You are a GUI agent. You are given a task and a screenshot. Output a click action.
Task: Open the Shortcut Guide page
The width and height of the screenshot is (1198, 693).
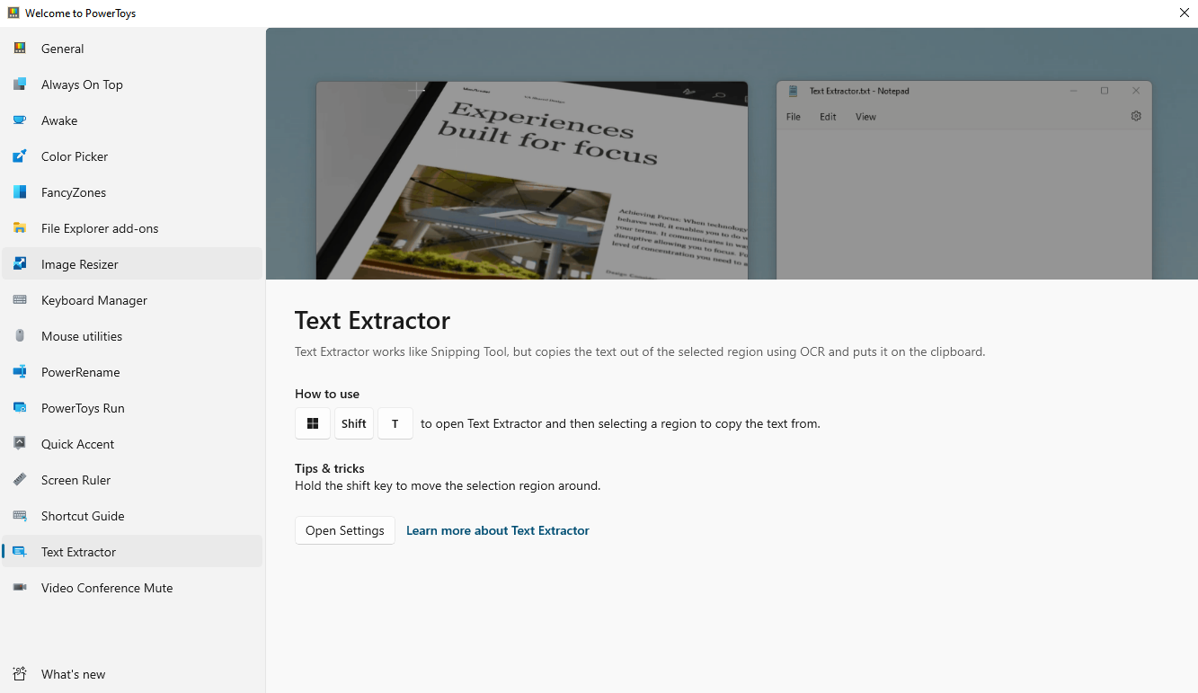pyautogui.click(x=132, y=516)
